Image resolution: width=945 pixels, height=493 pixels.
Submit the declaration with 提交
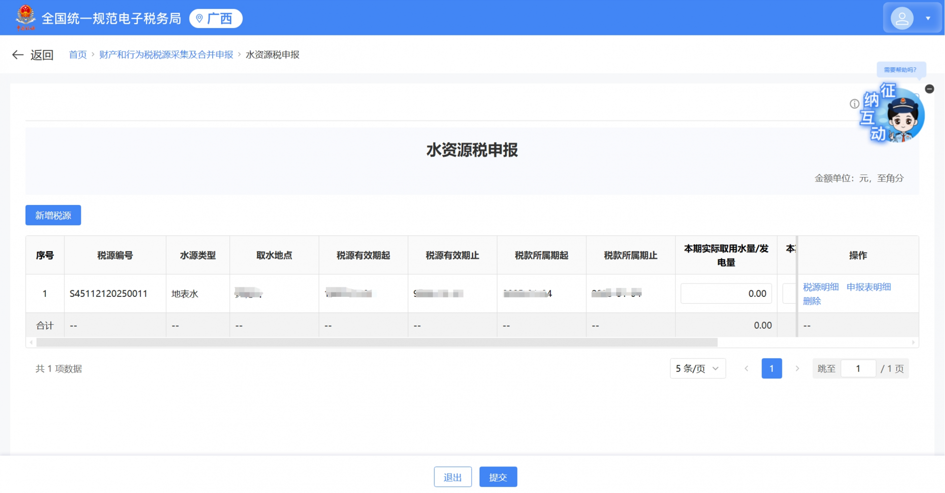coord(498,476)
